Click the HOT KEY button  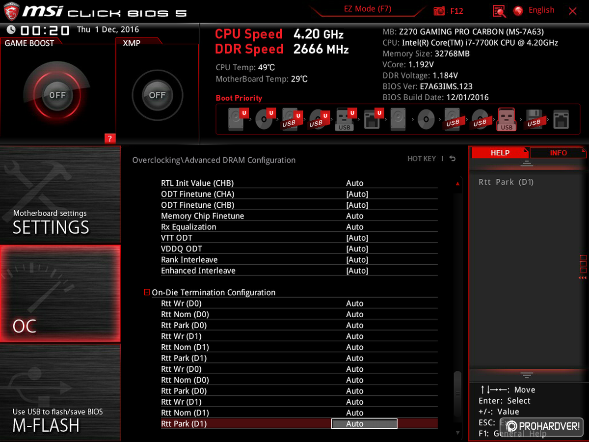click(x=422, y=159)
